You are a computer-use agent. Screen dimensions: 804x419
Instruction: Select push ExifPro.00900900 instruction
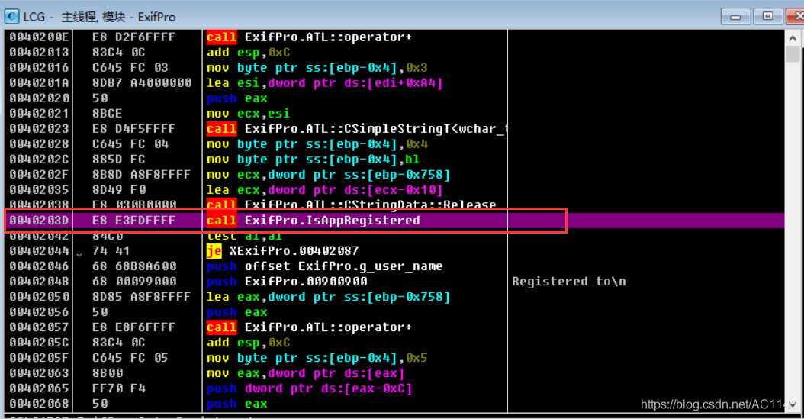point(287,282)
